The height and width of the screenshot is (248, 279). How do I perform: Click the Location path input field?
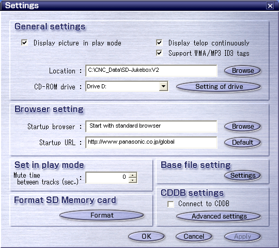[151, 71]
